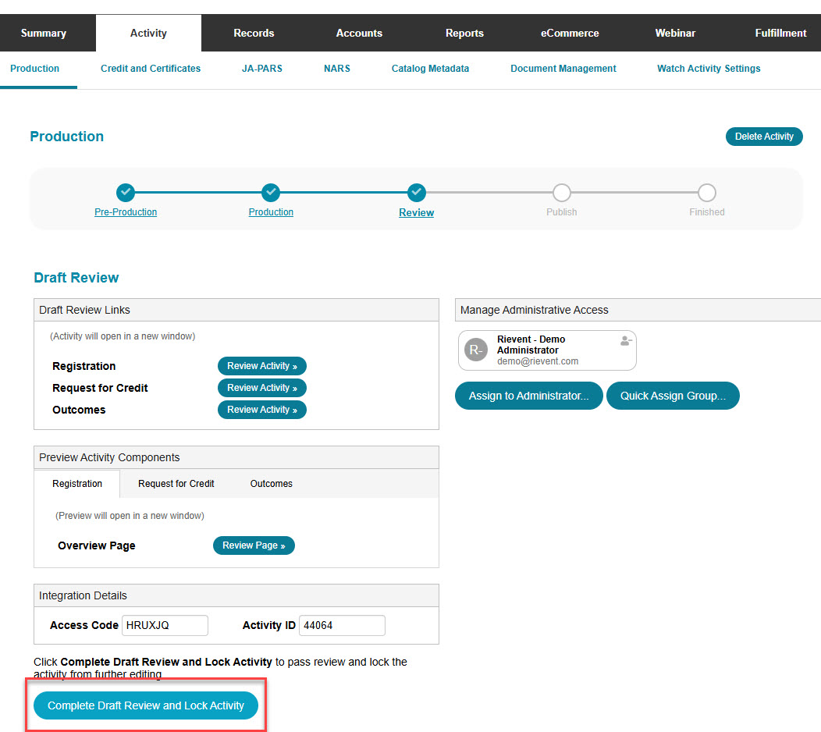Viewport: 821px width, 732px height.
Task: Click Review Page for Overview Page
Action: coord(254,545)
